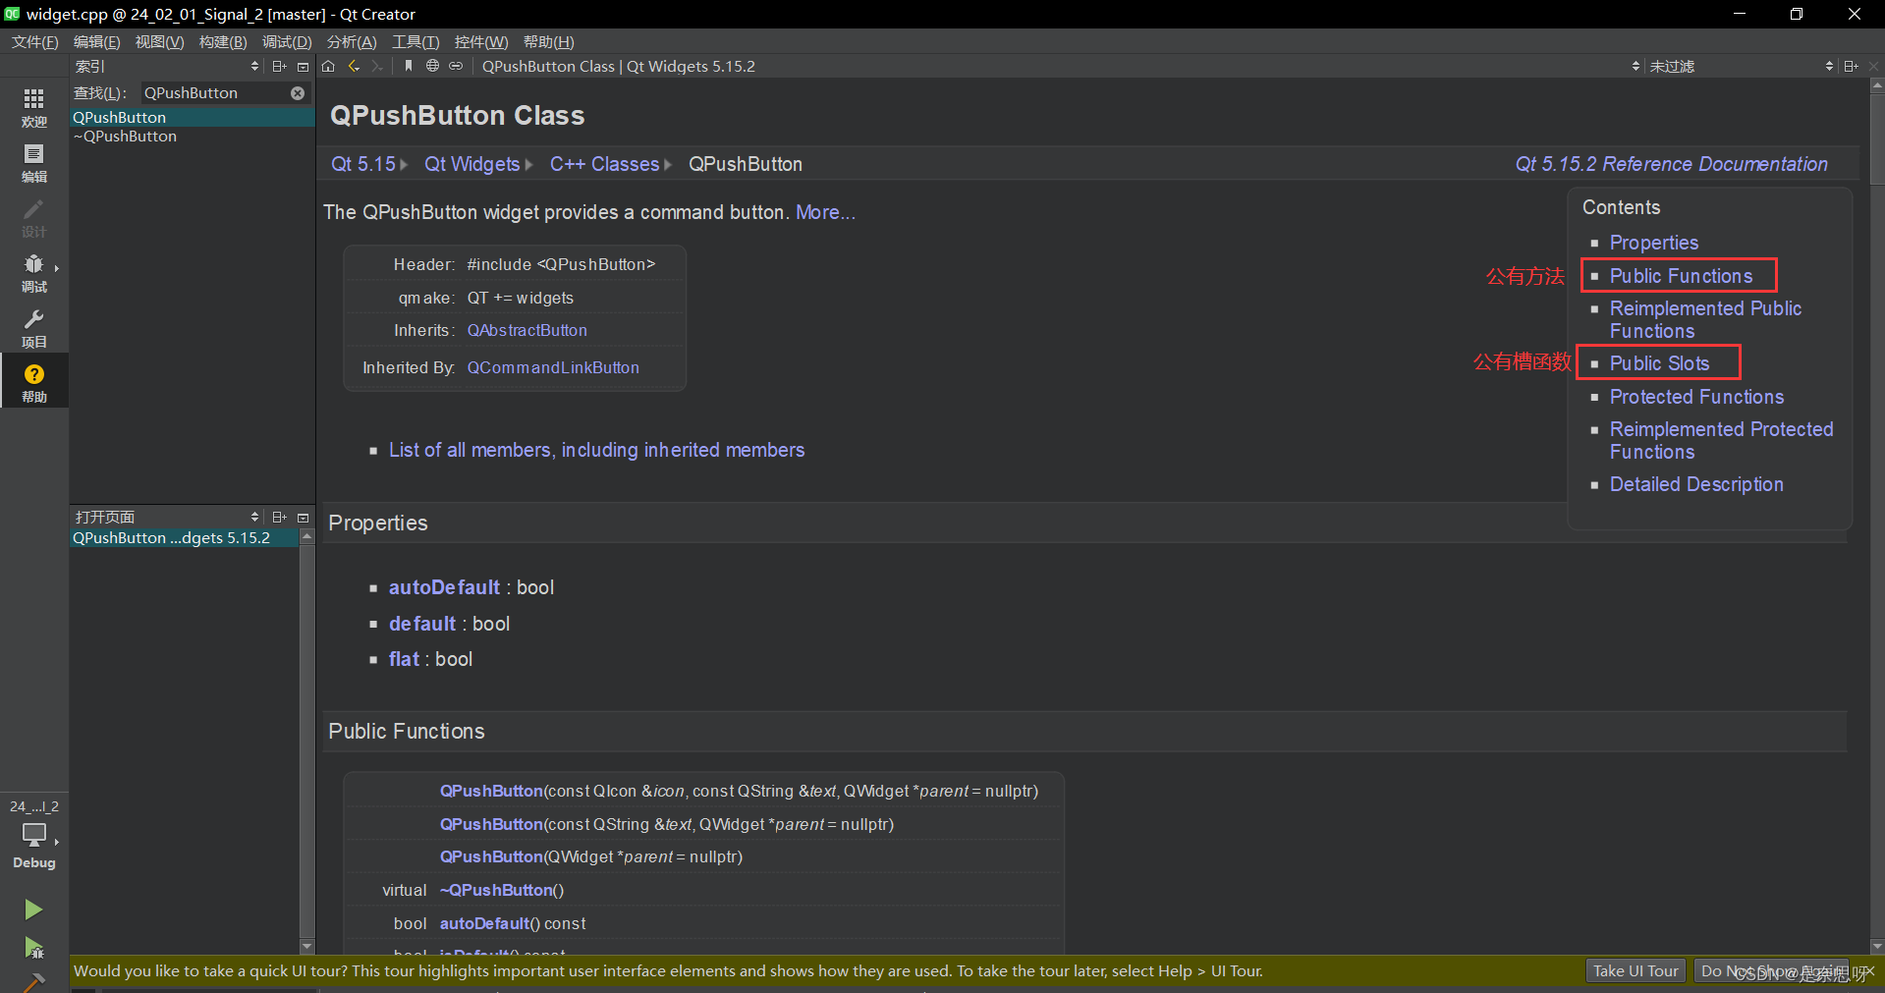
Task: Open the 欢迎 Welcome mode
Action: click(x=34, y=108)
